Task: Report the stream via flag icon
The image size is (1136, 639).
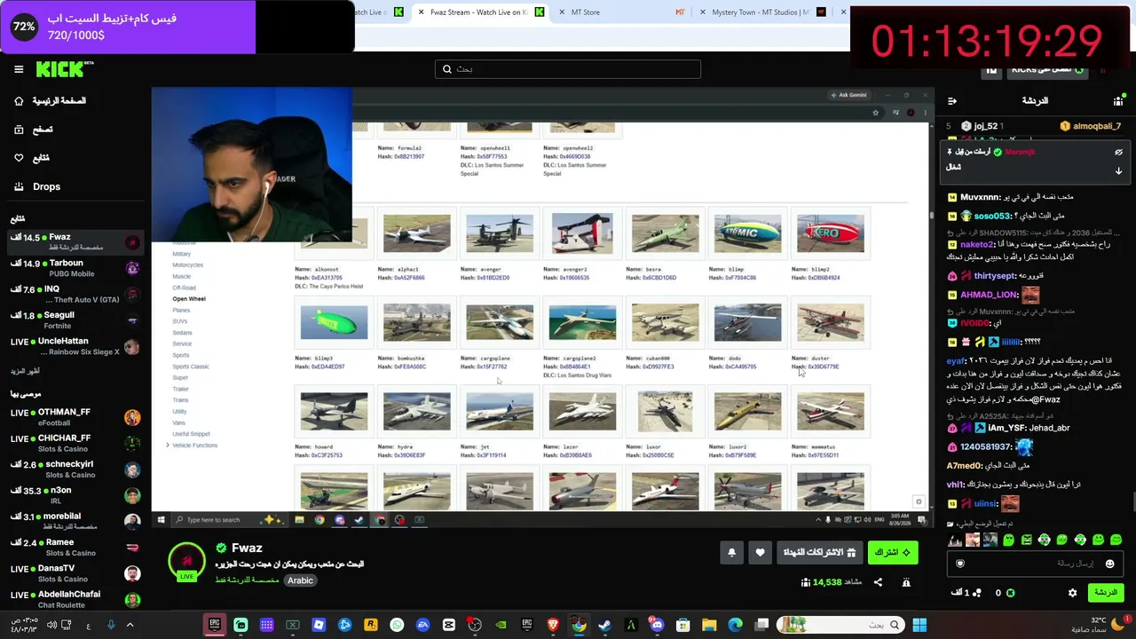Action: 906,582
